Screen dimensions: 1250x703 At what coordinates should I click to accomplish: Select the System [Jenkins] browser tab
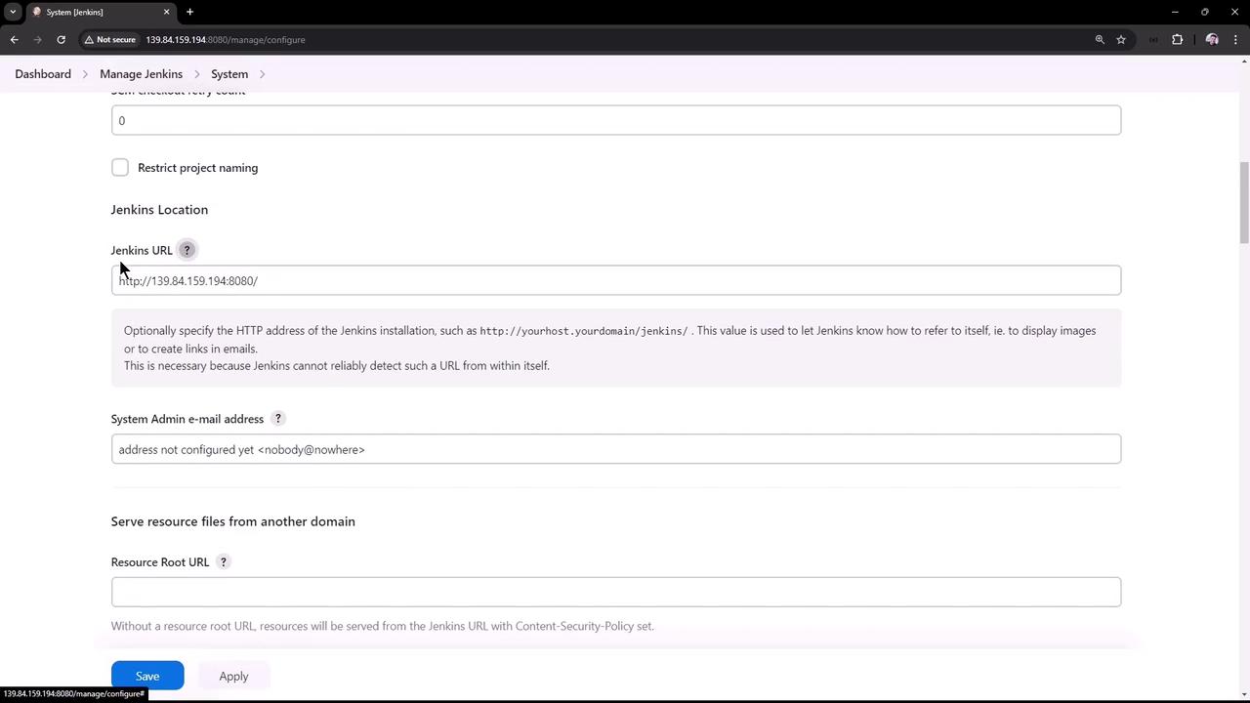click(x=101, y=12)
